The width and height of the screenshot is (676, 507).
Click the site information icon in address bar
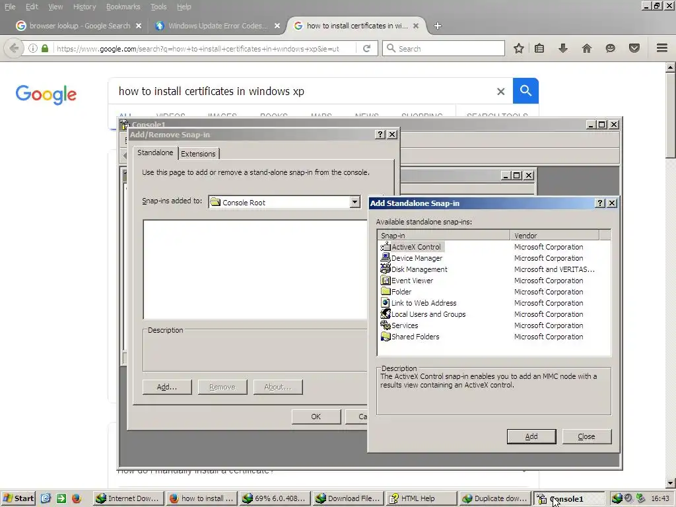[33, 48]
